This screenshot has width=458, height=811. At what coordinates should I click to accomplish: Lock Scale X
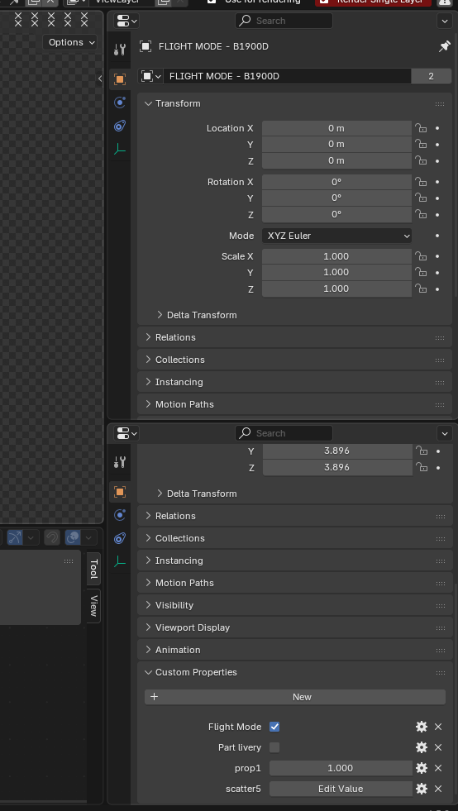[421, 256]
